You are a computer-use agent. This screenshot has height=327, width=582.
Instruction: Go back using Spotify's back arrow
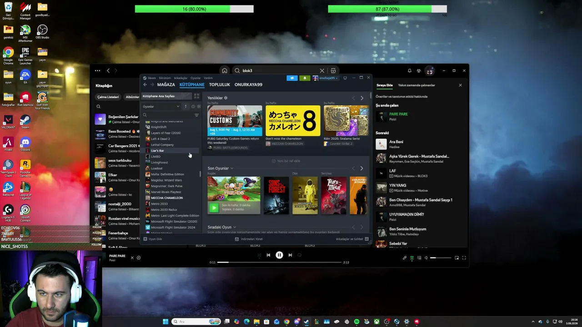tap(108, 71)
